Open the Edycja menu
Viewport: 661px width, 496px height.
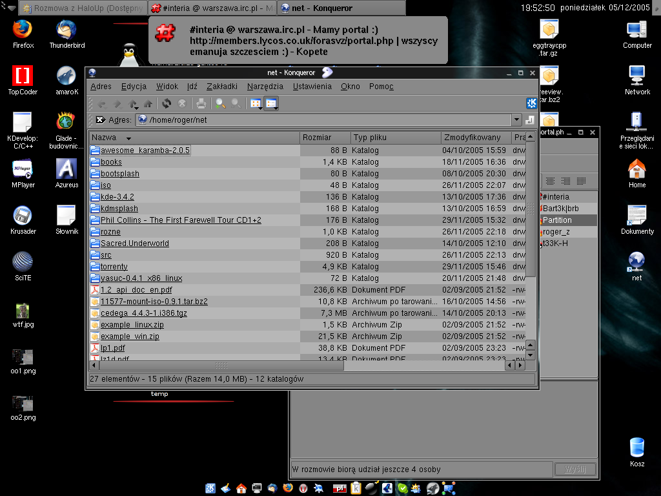134,87
